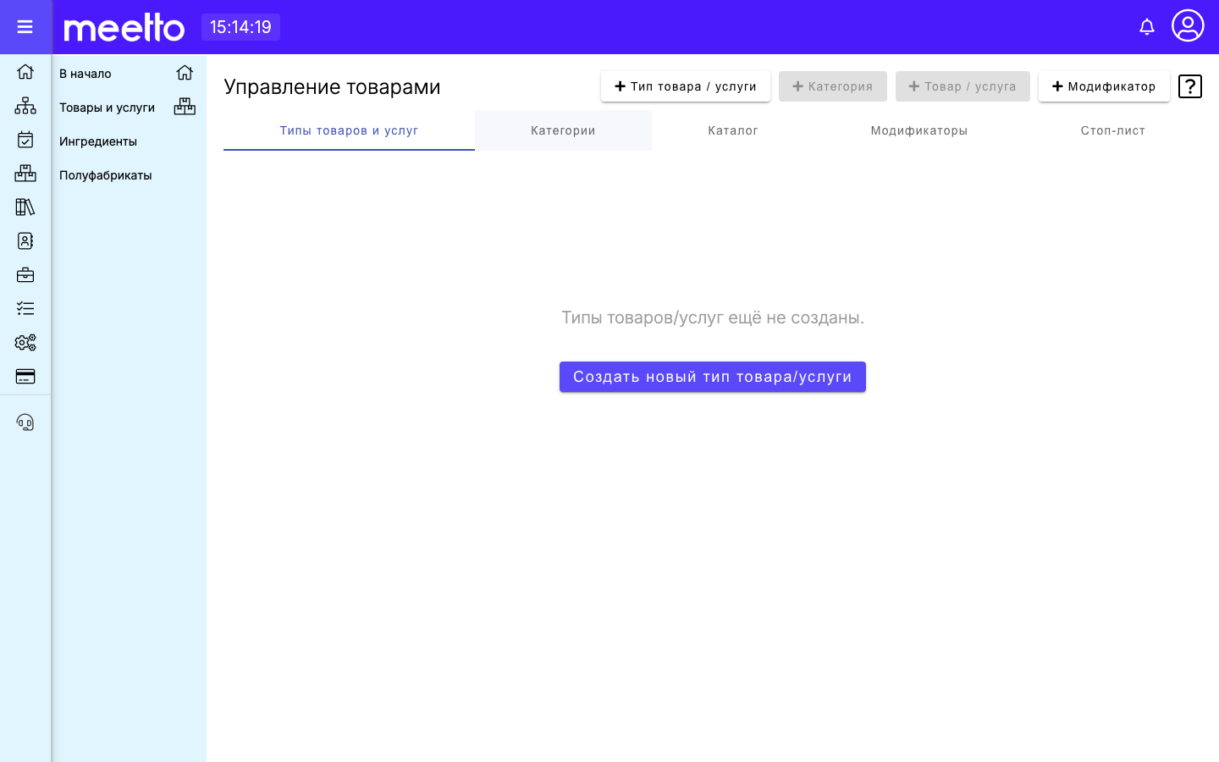Image resolution: width=1219 pixels, height=762 pixels.
Task: Open the Модификаторы tab
Action: coord(918,130)
